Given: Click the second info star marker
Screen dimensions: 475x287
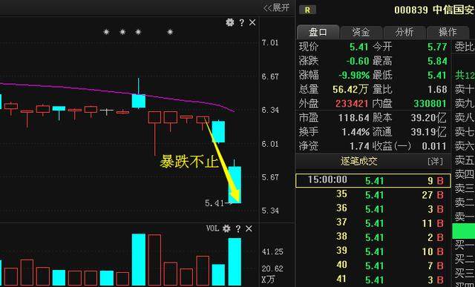Looking at the screenshot, I should pyautogui.click(x=122, y=32).
